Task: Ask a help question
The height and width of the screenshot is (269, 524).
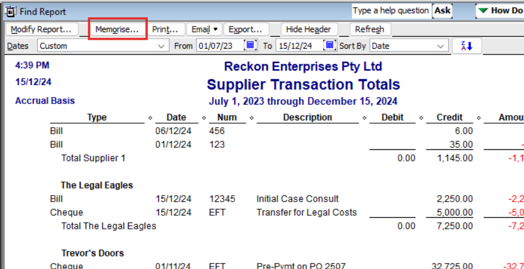Action: (442, 11)
